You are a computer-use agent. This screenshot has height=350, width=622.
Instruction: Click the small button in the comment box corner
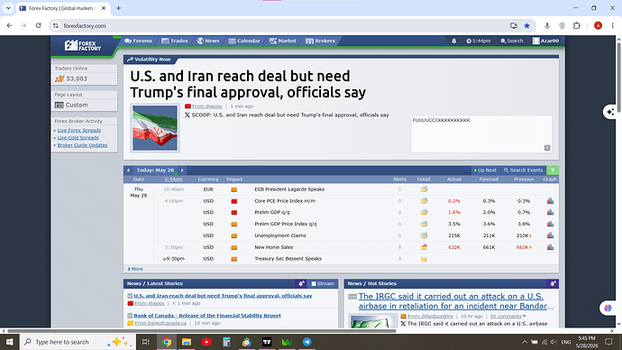(x=547, y=148)
